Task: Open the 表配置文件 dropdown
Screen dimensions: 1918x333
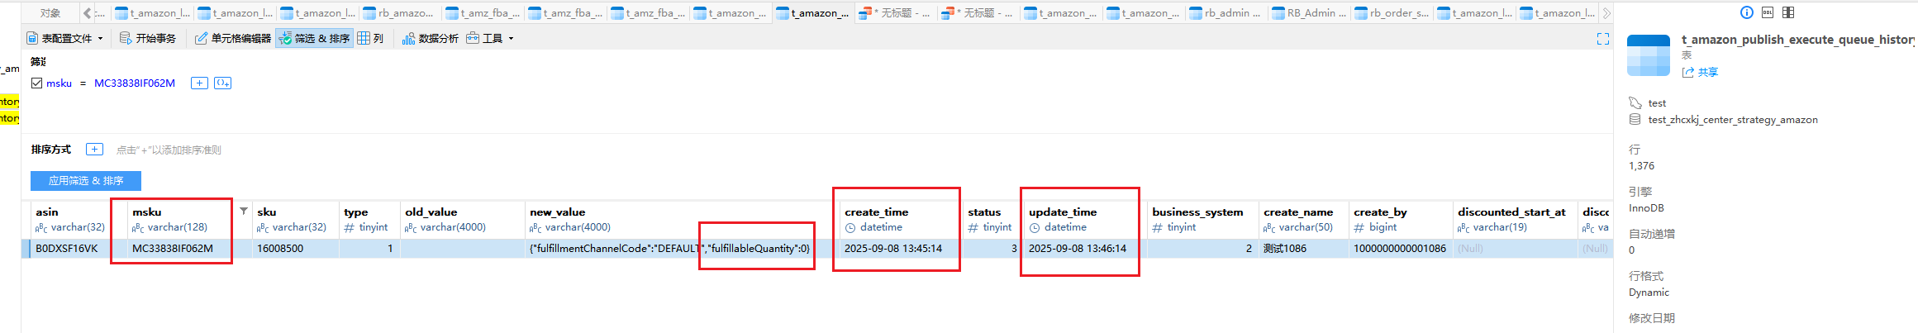Action: [x=65, y=38]
